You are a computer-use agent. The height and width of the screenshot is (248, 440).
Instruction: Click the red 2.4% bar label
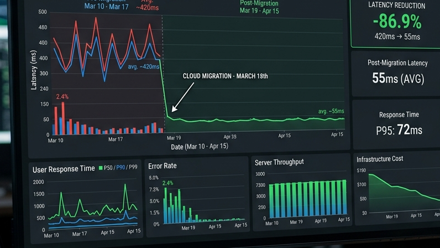pos(62,97)
